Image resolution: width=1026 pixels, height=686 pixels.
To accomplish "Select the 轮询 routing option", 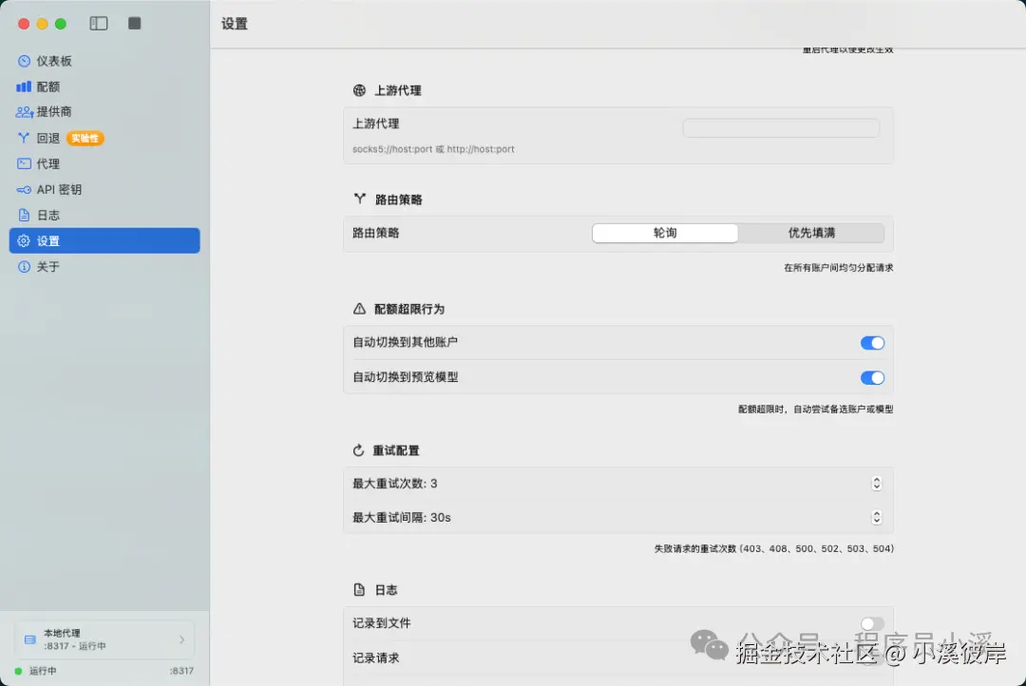I will click(x=665, y=233).
